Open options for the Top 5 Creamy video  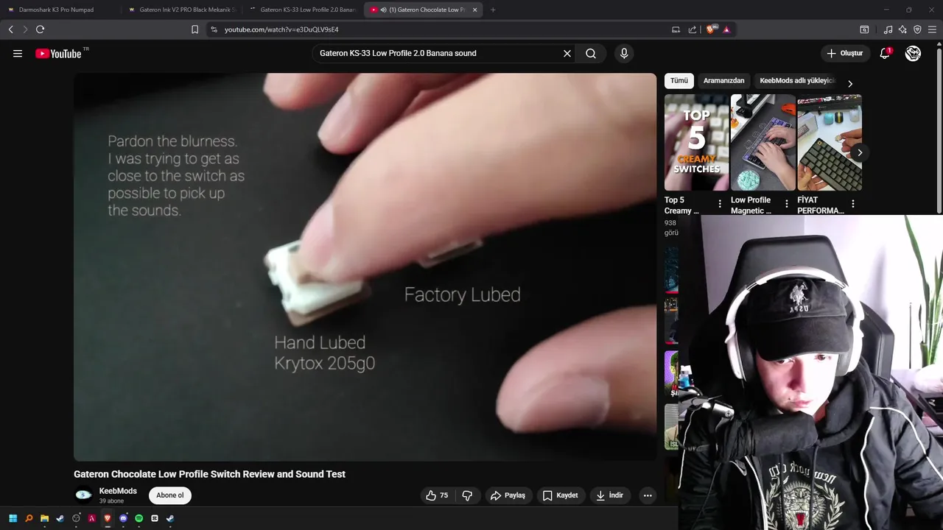(x=720, y=204)
